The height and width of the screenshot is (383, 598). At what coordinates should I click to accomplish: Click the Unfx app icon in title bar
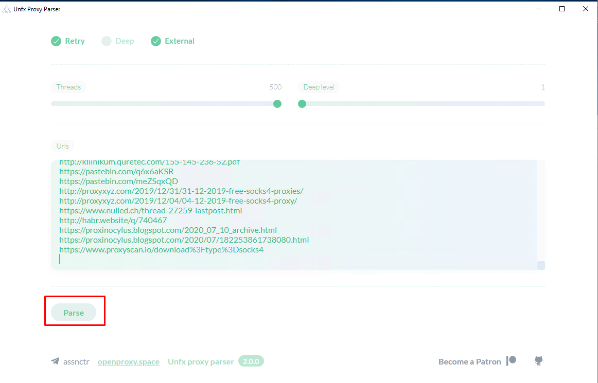[x=6, y=9]
